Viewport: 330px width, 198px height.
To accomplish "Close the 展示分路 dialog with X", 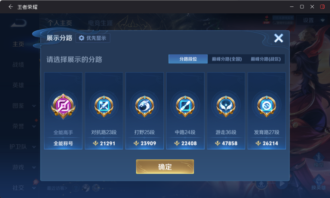I will [279, 38].
